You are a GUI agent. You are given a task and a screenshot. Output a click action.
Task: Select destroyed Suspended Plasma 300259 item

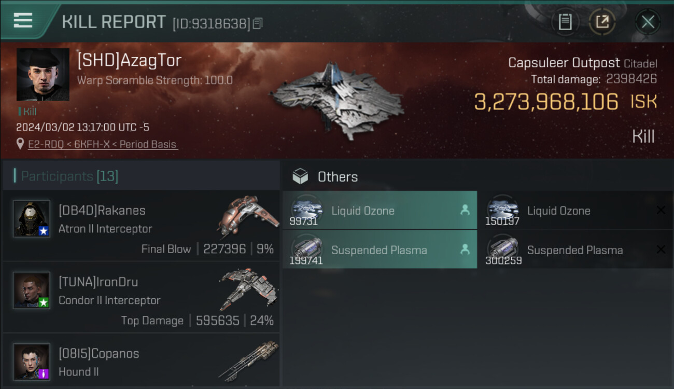(x=574, y=250)
